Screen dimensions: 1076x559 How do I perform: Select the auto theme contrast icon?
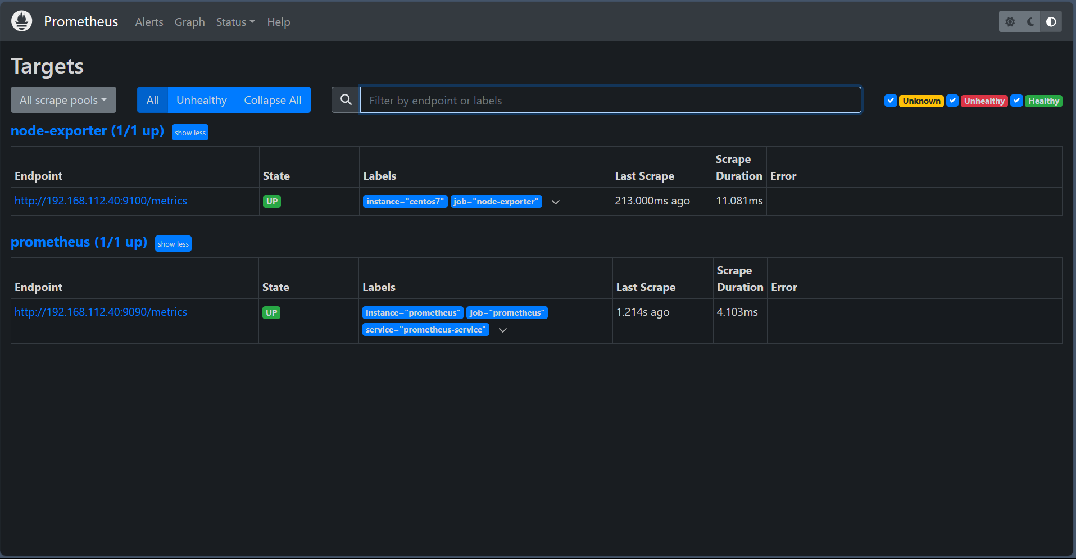point(1051,21)
